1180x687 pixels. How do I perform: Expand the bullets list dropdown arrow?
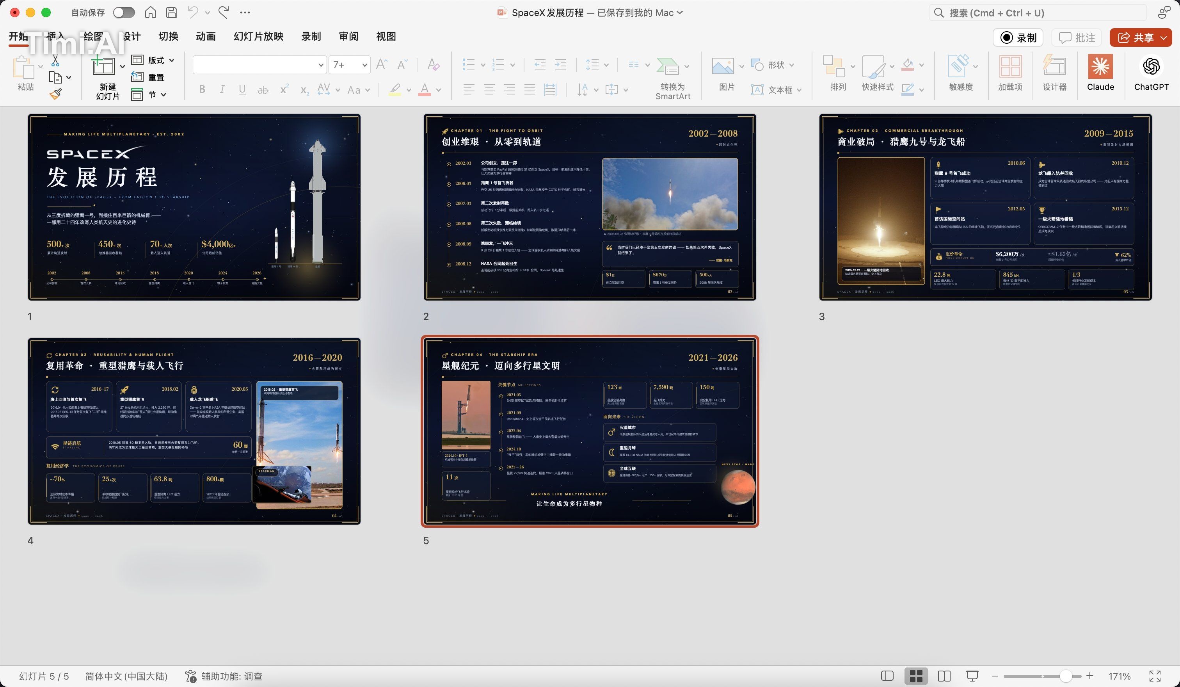pyautogui.click(x=482, y=65)
